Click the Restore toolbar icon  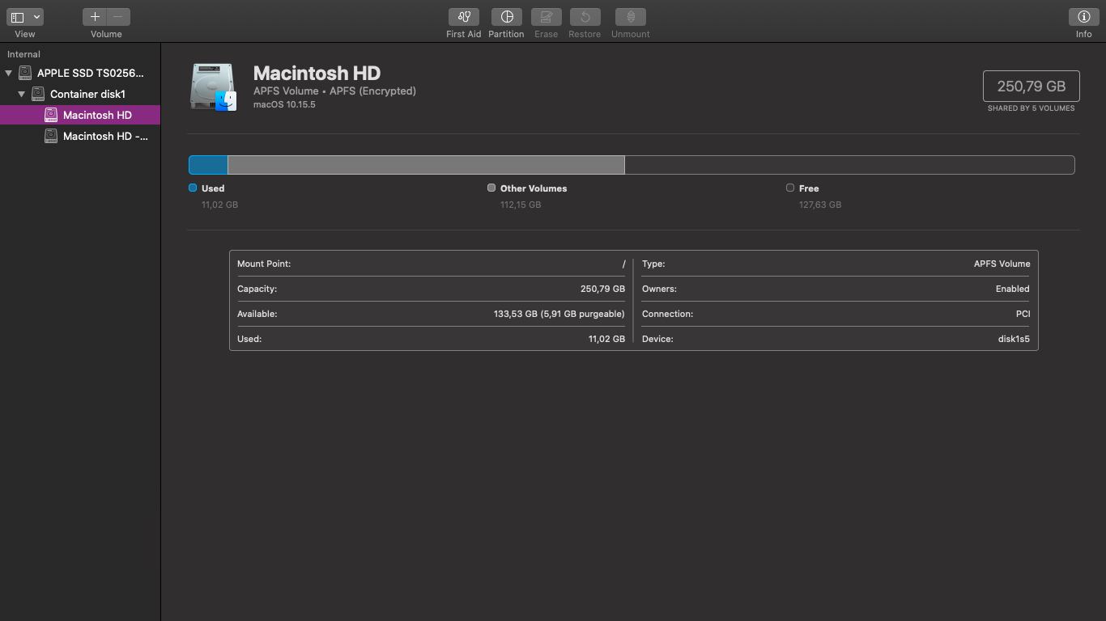585,17
